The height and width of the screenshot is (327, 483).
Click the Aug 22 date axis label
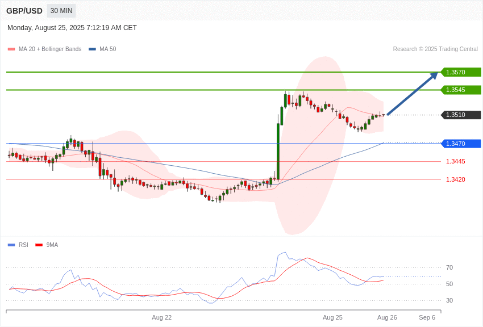(162, 317)
